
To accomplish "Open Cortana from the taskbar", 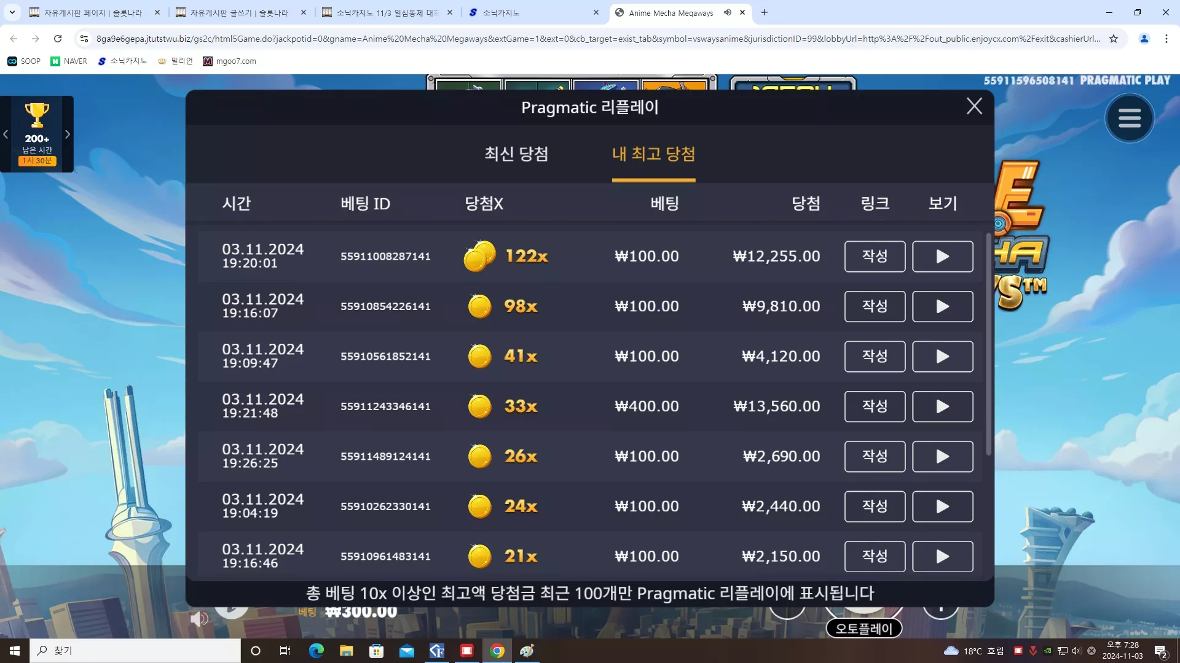I will pos(256,651).
